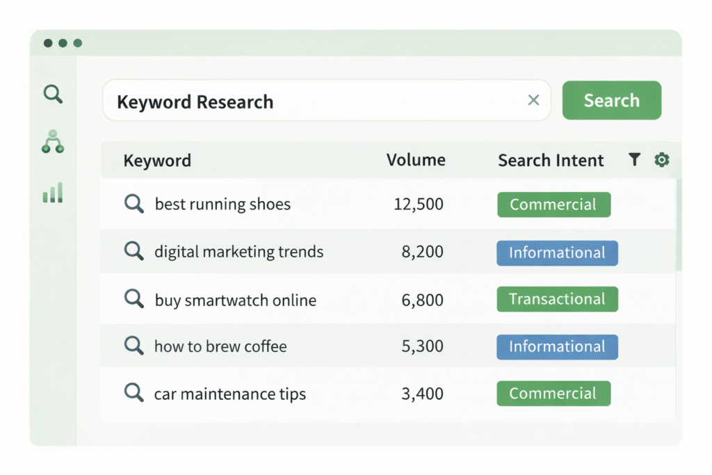Select the keyword search tool in sidebar
712x475 pixels.
click(x=53, y=94)
